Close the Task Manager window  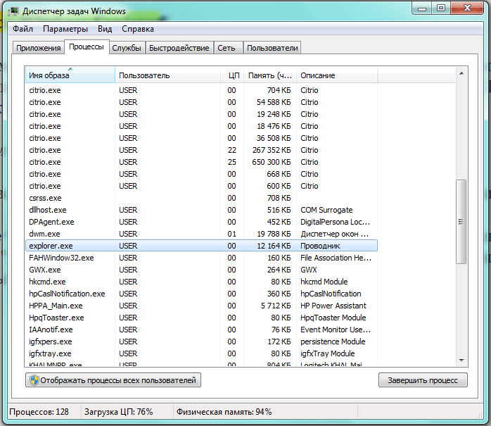click(x=467, y=8)
